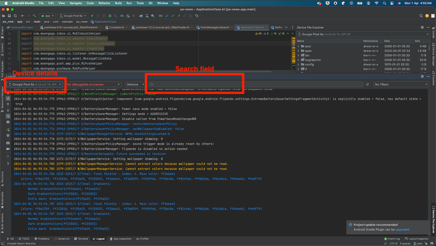Open file using the folder icon in toolbar
Image resolution: width=436 pixels, height=246 pixels.
(4, 16)
